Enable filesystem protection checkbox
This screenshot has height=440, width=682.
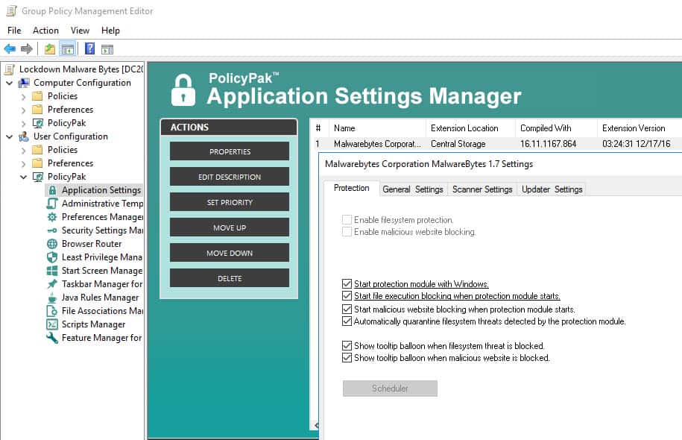pos(347,220)
